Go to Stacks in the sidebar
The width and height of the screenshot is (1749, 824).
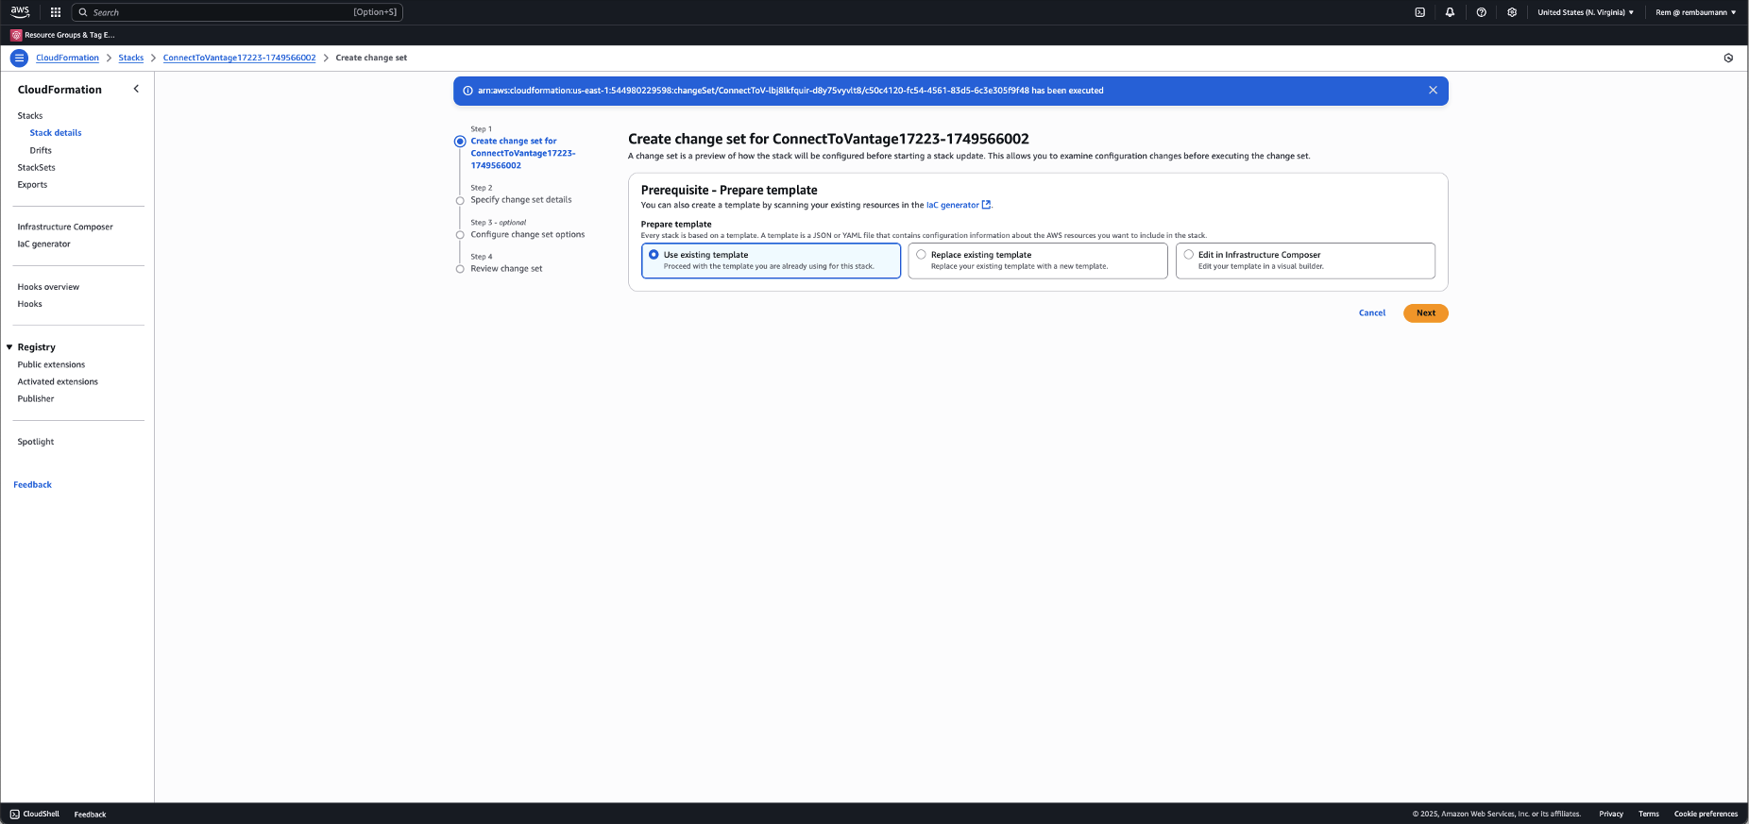tap(30, 115)
